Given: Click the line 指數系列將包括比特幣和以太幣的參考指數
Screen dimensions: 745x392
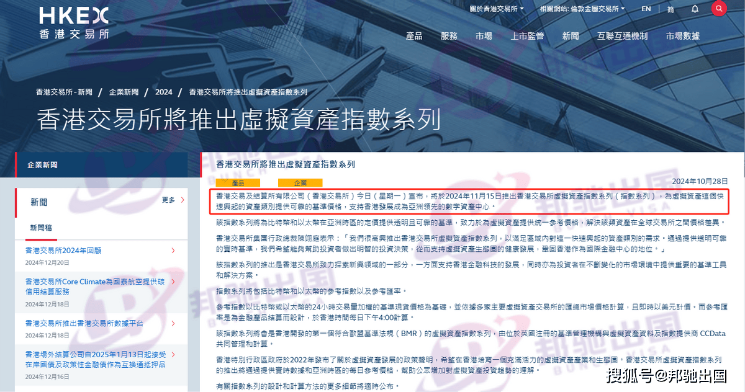Looking at the screenshot, I should 311,290.
